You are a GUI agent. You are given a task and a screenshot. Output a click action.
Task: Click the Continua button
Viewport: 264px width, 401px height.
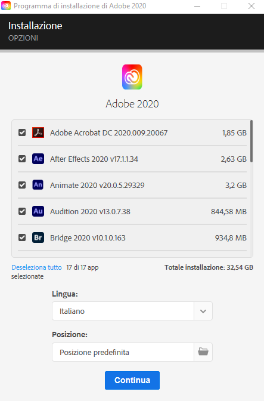(x=132, y=380)
